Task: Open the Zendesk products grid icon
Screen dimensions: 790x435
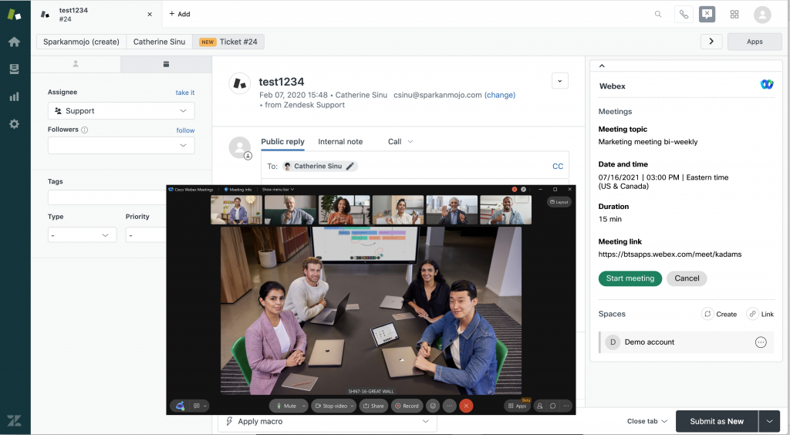Action: point(734,14)
